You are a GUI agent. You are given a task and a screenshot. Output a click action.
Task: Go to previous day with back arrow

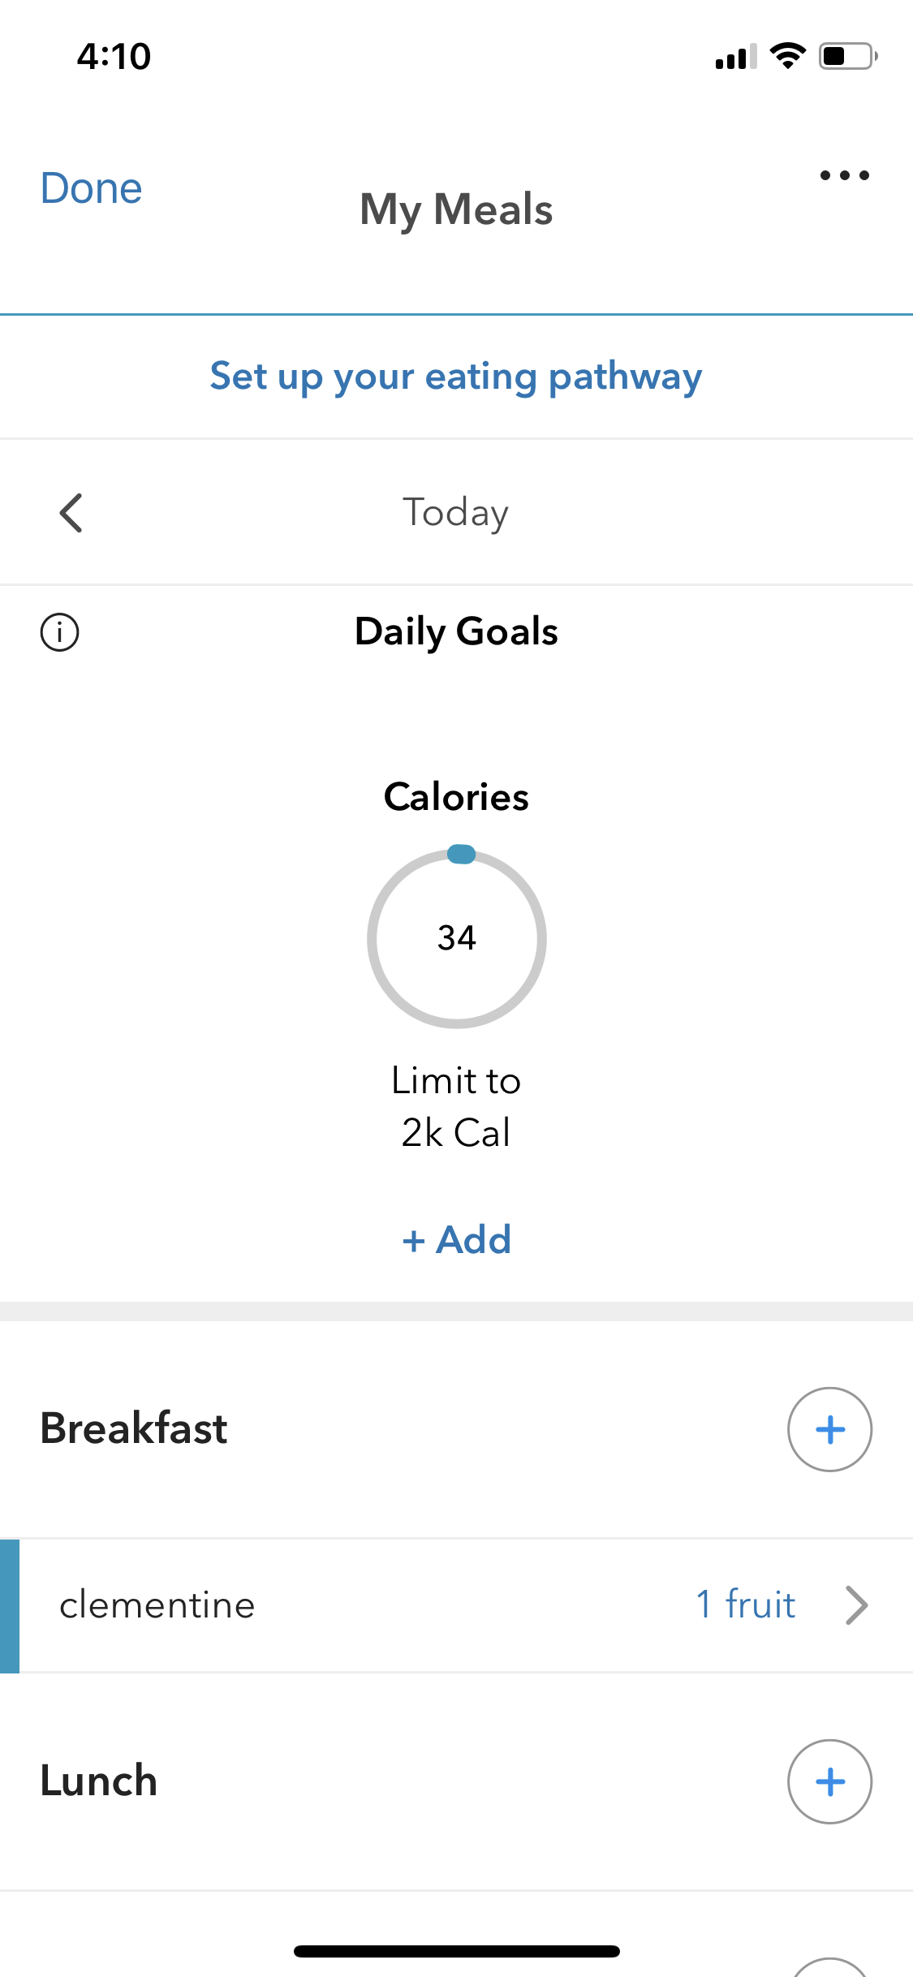pyautogui.click(x=71, y=513)
